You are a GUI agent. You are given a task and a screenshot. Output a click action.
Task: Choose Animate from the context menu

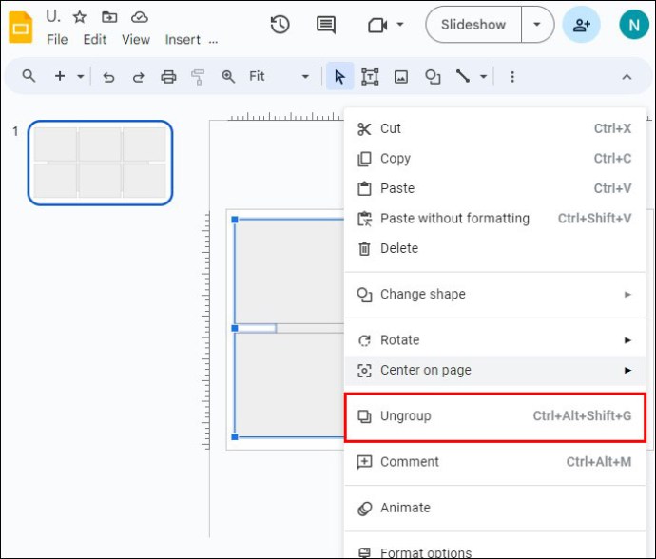[x=495, y=508]
